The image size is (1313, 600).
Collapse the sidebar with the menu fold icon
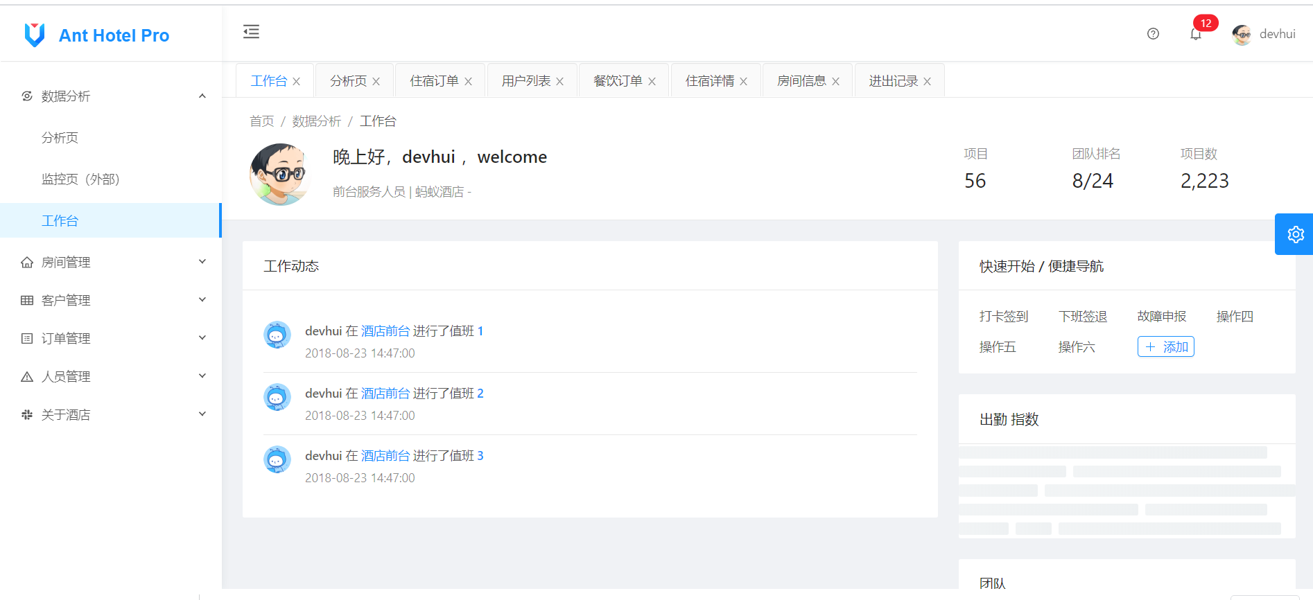pyautogui.click(x=251, y=31)
